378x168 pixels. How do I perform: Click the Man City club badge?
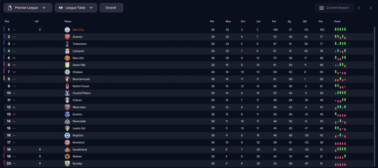click(67, 30)
